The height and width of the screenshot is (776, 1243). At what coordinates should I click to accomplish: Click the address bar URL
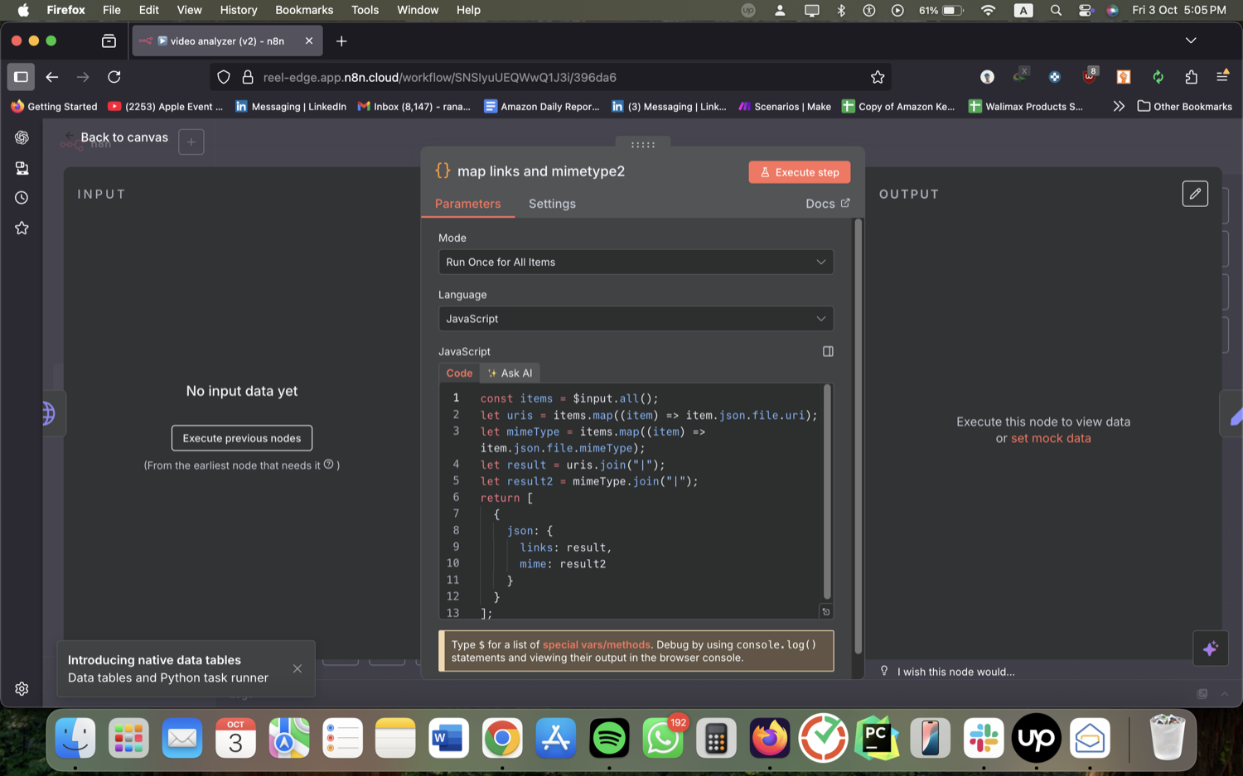point(440,77)
